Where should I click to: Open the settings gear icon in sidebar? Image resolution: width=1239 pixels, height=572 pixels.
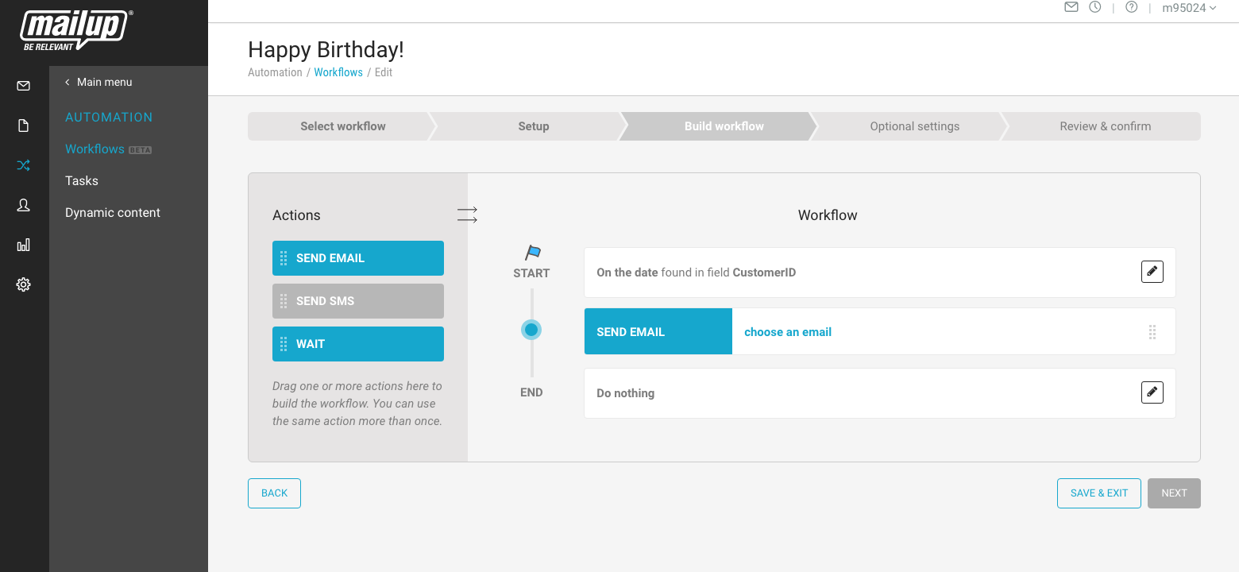click(x=24, y=284)
